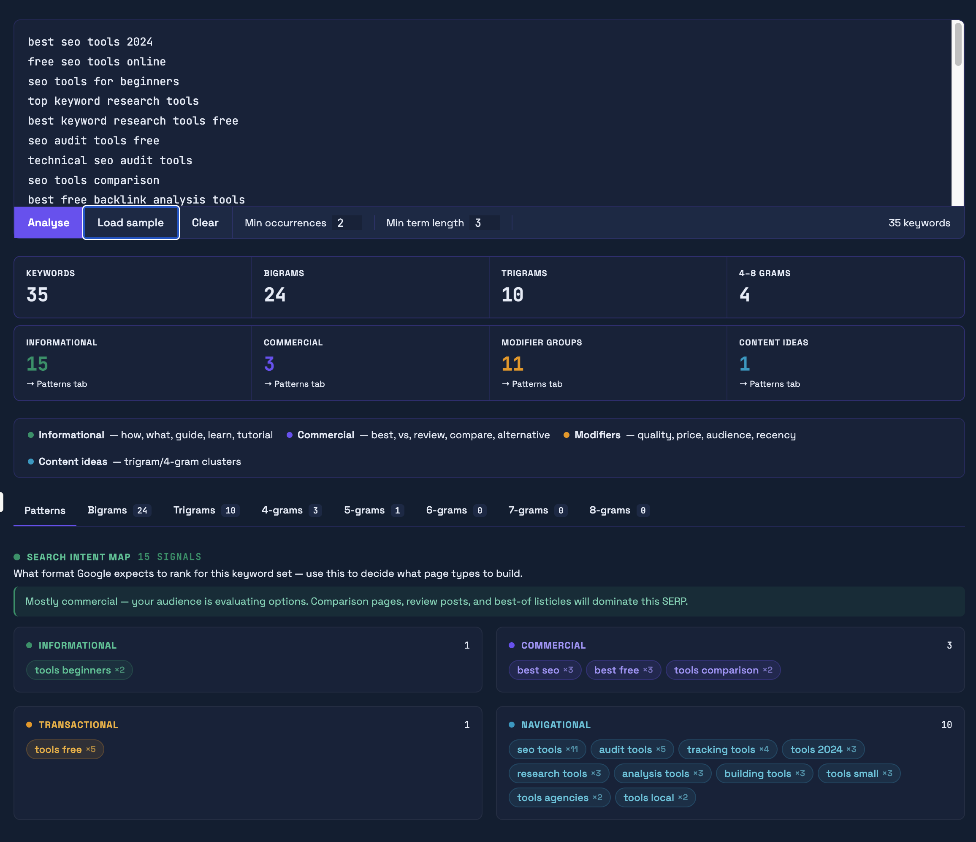The height and width of the screenshot is (842, 976).
Task: Follow Patterns tab link under Informational stat
Action: (57, 384)
